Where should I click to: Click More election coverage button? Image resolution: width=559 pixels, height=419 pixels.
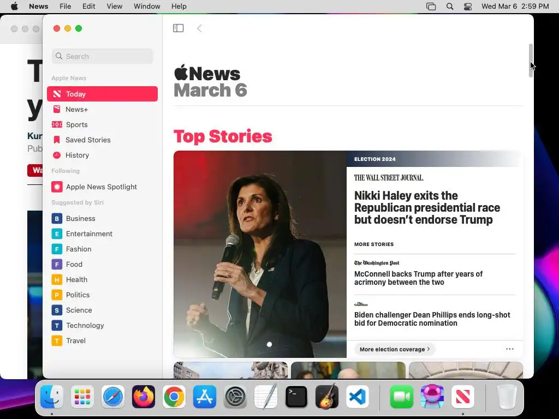coord(395,349)
